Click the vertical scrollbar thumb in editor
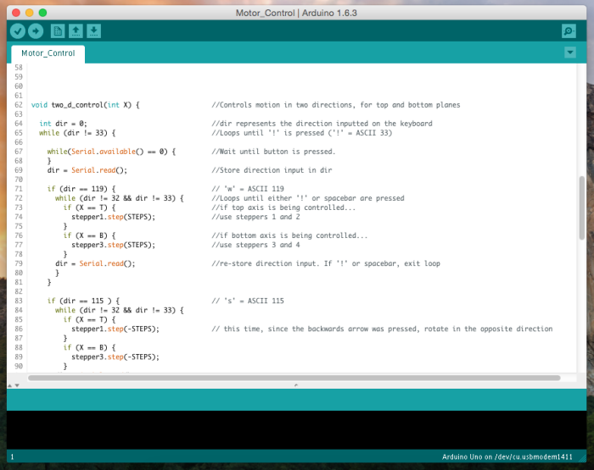Screen dimensions: 594x470 (582, 207)
